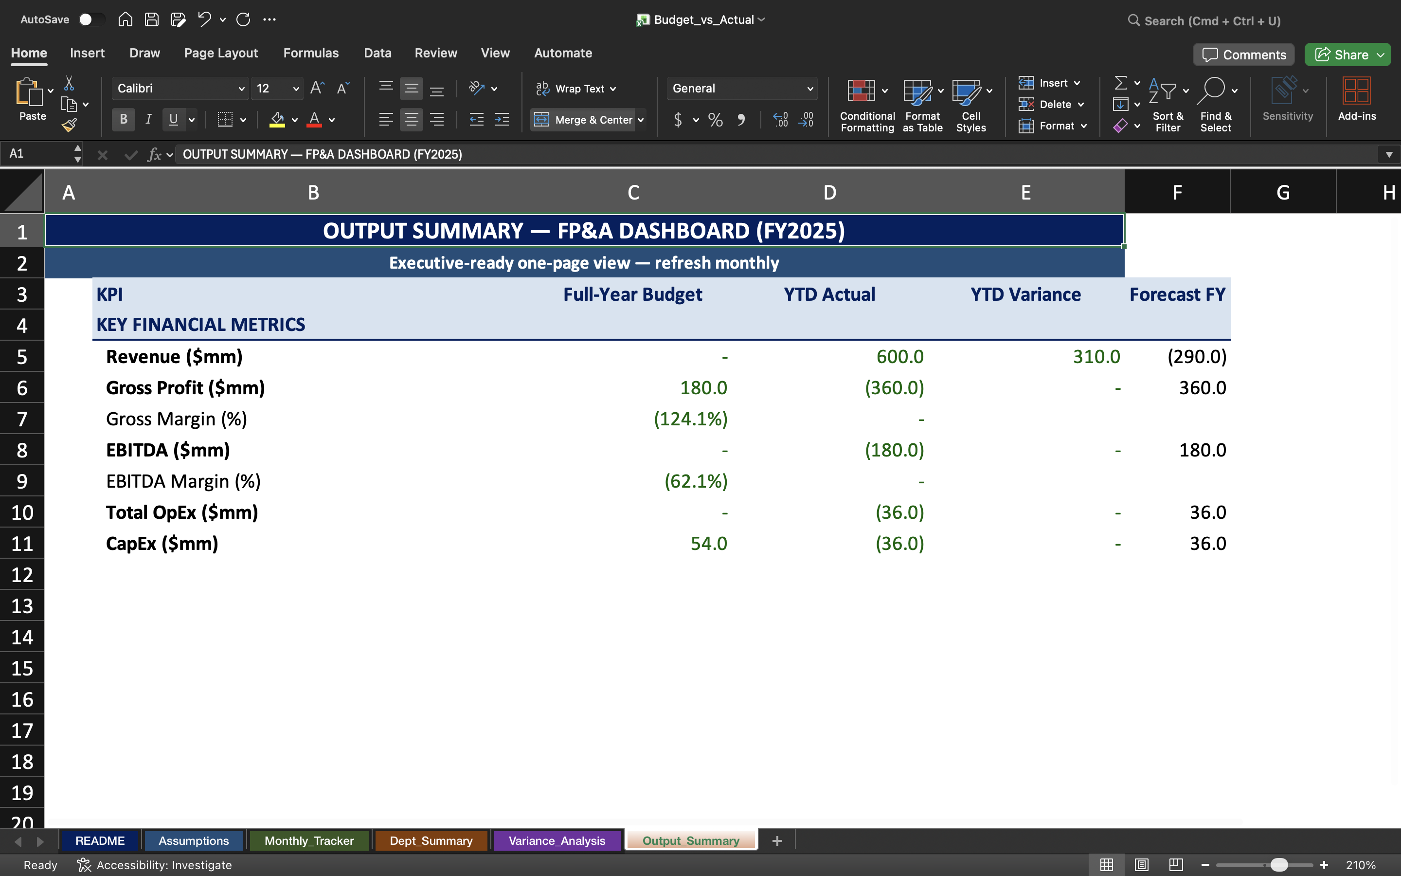Screen dimensions: 1401x876
Task: Expand the font color dropdown arrow
Action: pos(332,120)
